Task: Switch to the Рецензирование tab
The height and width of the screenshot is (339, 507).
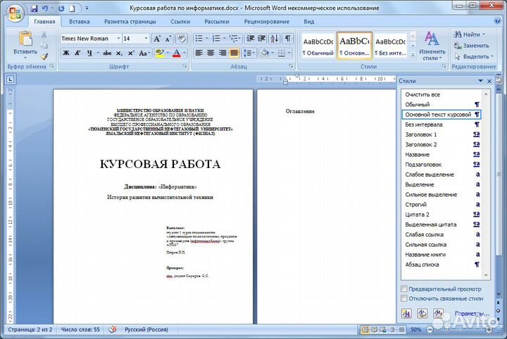Action: (266, 22)
